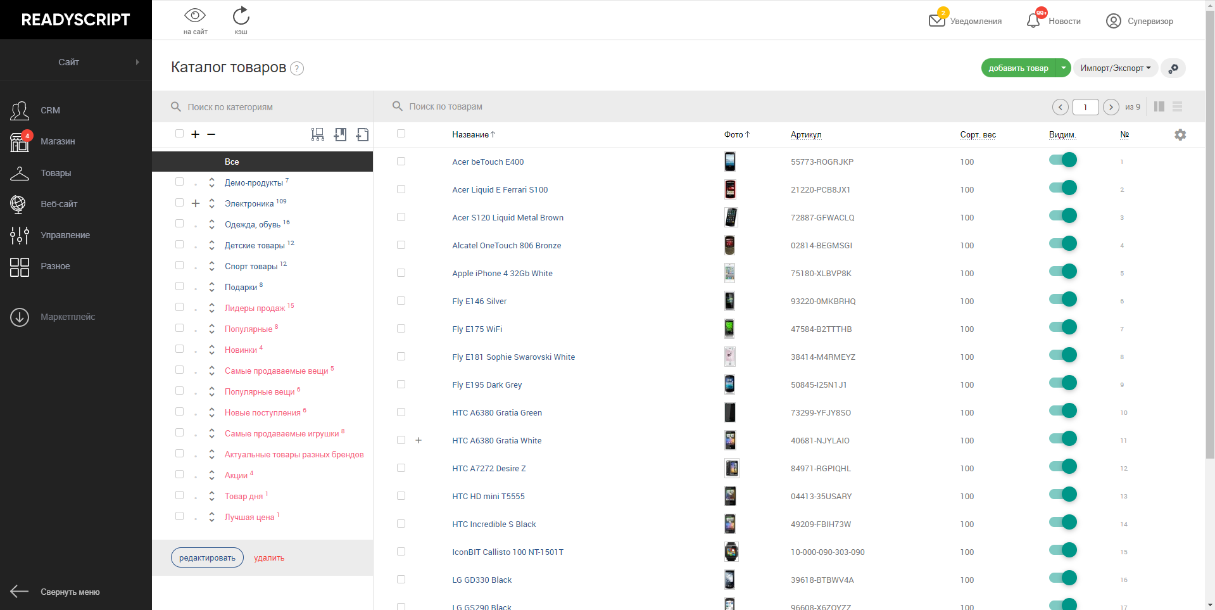The width and height of the screenshot is (1215, 610).
Task: Sort products by Фото column
Action: 737,135
